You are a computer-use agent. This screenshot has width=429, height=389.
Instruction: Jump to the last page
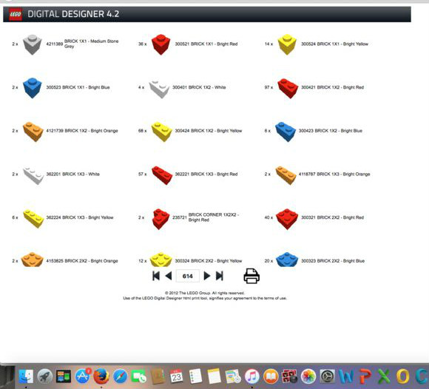click(220, 276)
